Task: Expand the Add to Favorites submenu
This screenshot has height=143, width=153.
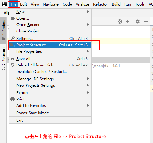Action: (50, 106)
